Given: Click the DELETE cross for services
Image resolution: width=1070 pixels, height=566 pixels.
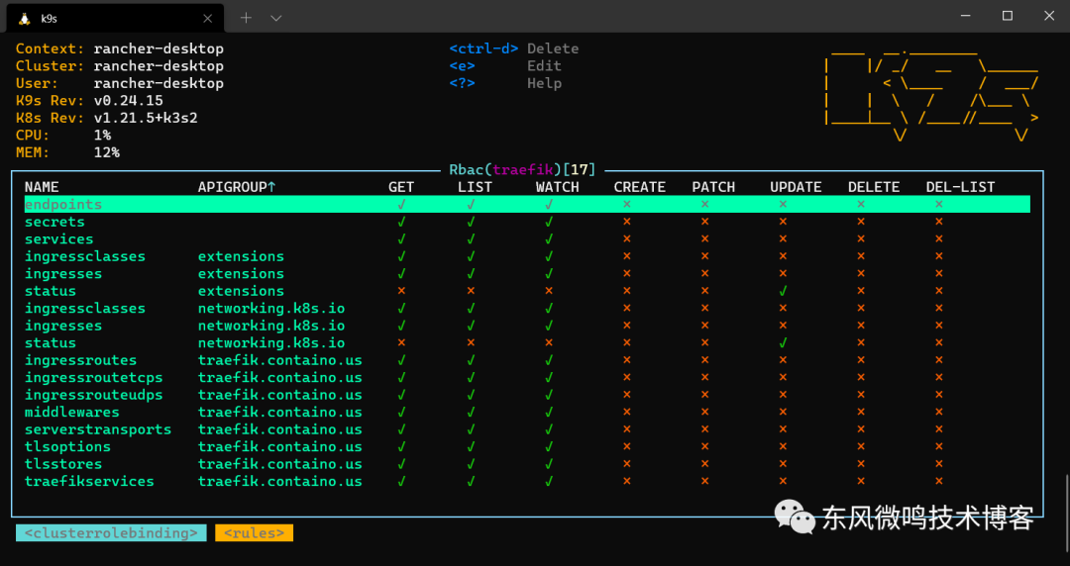Looking at the screenshot, I should coord(861,238).
